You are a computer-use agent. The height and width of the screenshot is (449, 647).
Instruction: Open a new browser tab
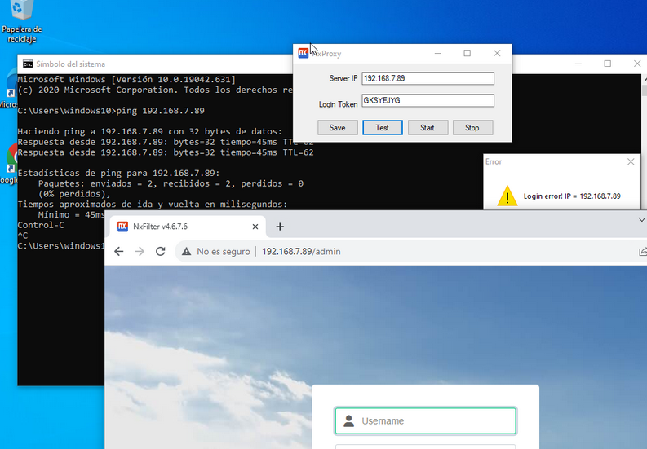pyautogui.click(x=280, y=227)
